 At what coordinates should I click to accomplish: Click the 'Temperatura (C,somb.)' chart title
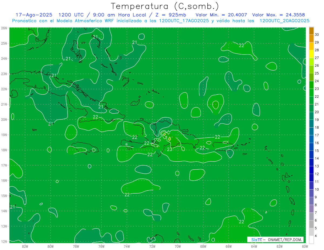pyautogui.click(x=165, y=6)
